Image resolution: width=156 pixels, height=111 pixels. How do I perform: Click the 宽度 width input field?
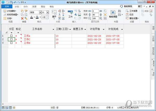[x=95, y=11]
